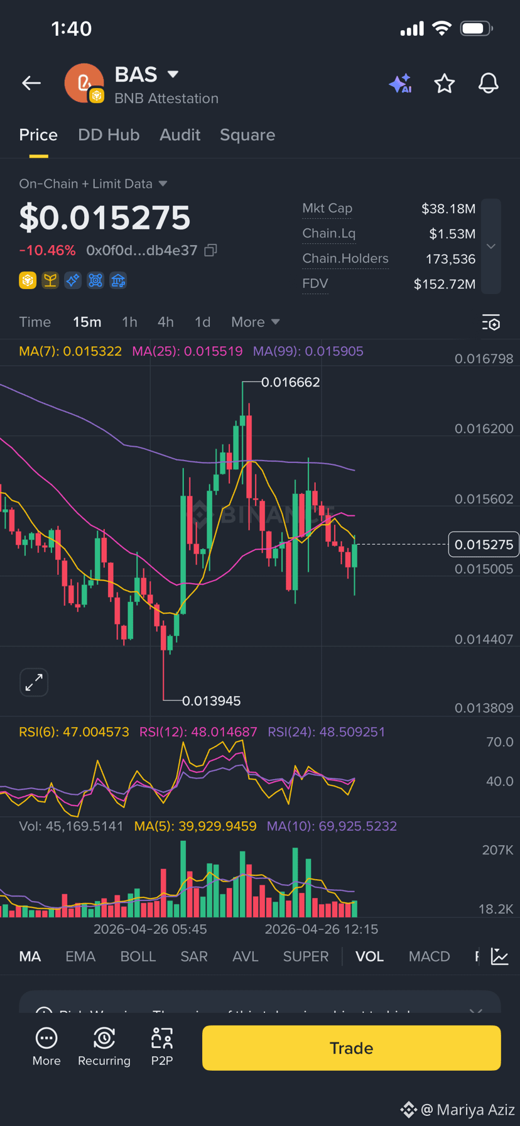This screenshot has width=520, height=1126.
Task: Tap the back arrow icon
Action: [31, 83]
